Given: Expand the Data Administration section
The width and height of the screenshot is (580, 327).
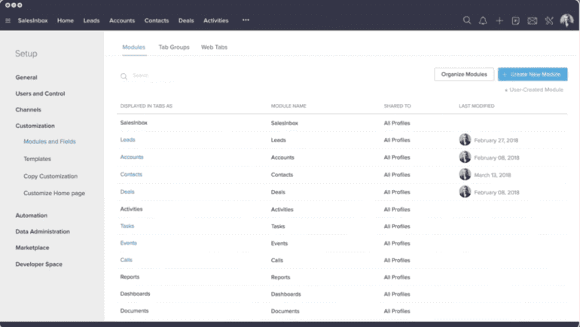Looking at the screenshot, I should pos(42,231).
